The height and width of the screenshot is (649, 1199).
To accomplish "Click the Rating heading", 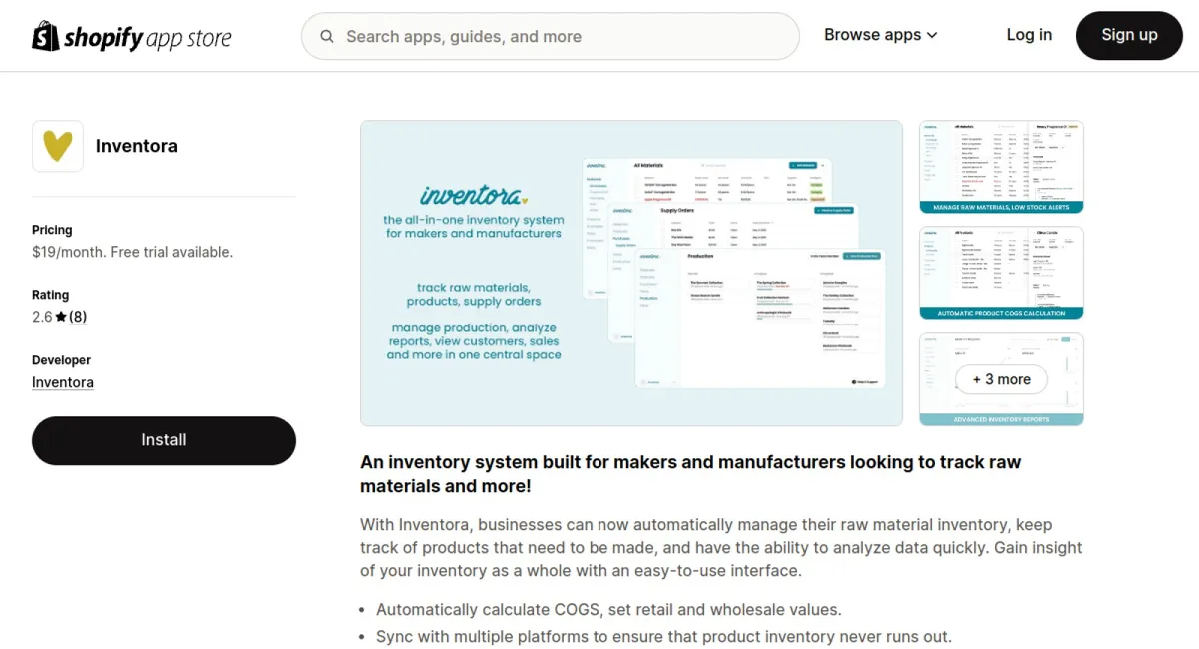I will click(51, 295).
